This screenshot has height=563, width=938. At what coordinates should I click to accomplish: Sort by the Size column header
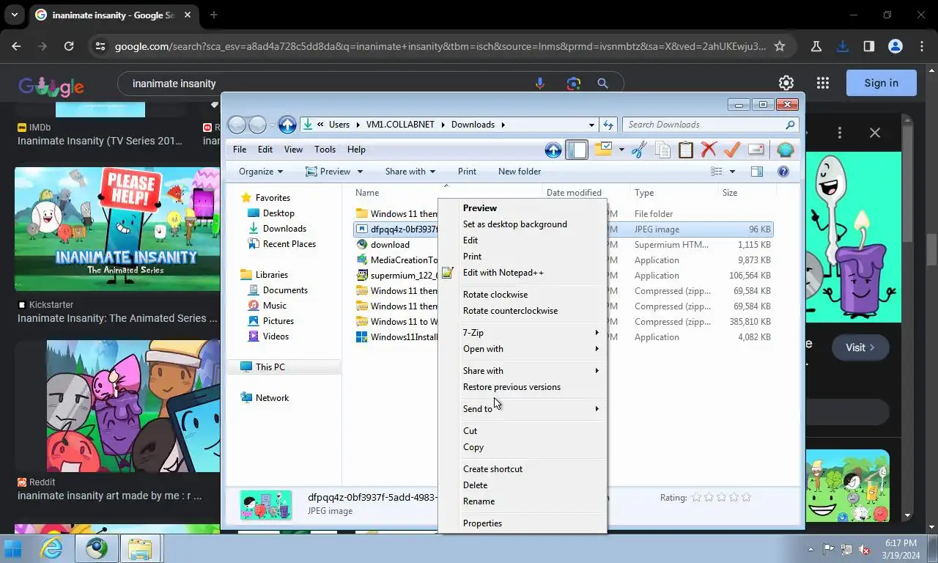coord(730,193)
